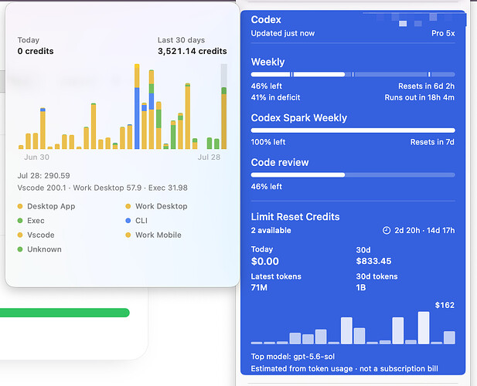Click the Work Desktop legend dot
This screenshot has width=477, height=386.
click(x=128, y=206)
